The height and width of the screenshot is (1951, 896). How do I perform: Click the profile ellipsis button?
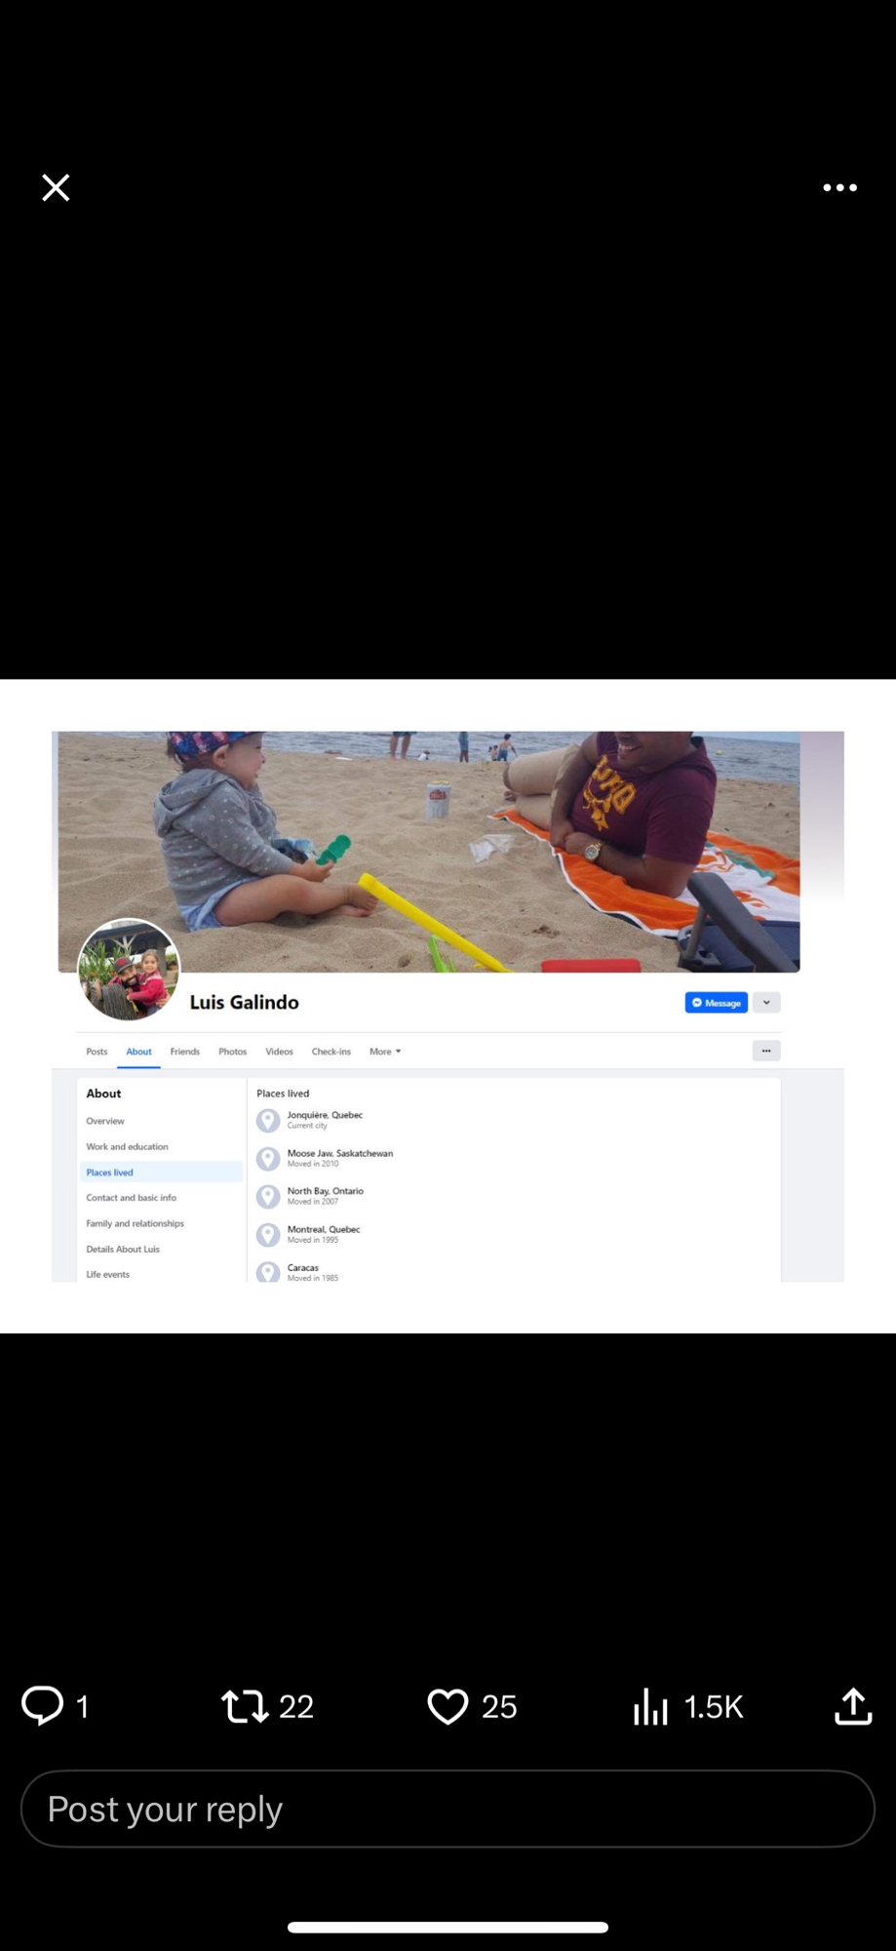click(766, 1051)
